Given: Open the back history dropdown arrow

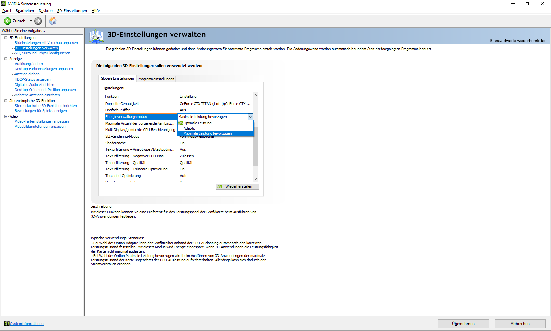Looking at the screenshot, I should (31, 21).
